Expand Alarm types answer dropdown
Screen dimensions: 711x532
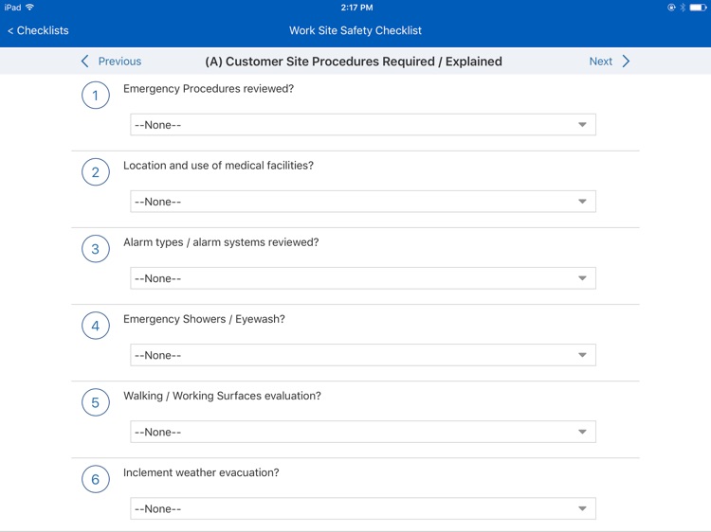[362, 278]
